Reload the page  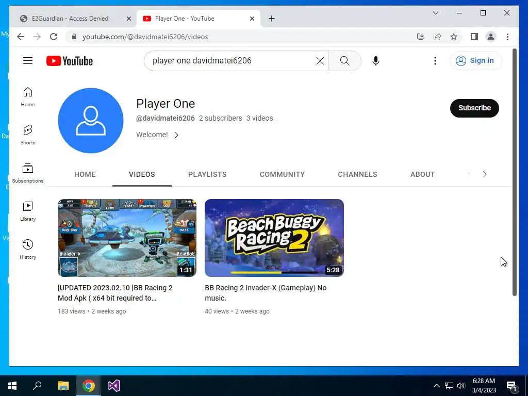(54, 37)
